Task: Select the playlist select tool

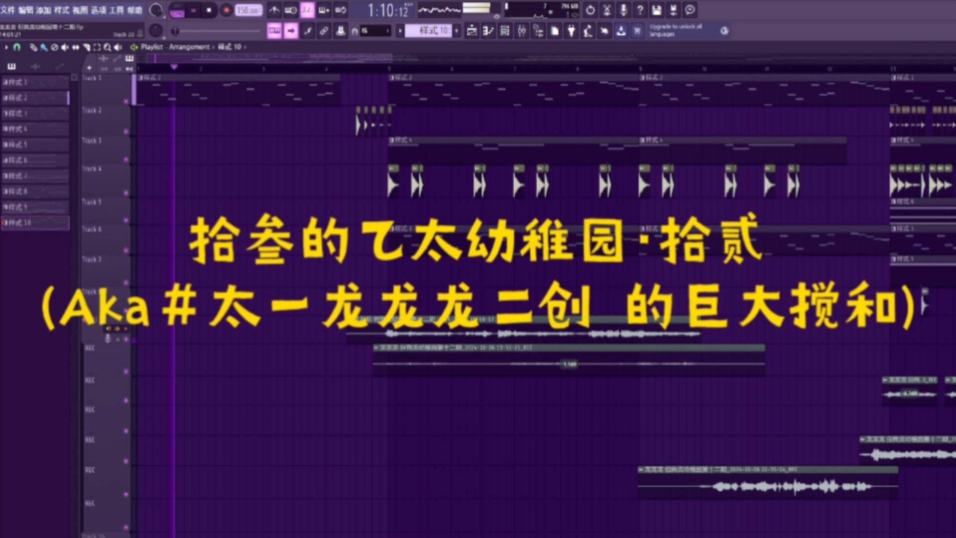Action: click(97, 47)
